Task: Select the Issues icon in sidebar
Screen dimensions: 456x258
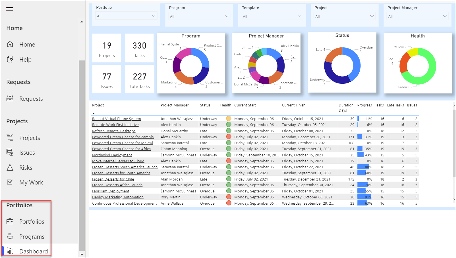Action: [10, 152]
